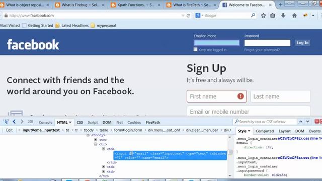Click the red error icon in First name

point(240,96)
